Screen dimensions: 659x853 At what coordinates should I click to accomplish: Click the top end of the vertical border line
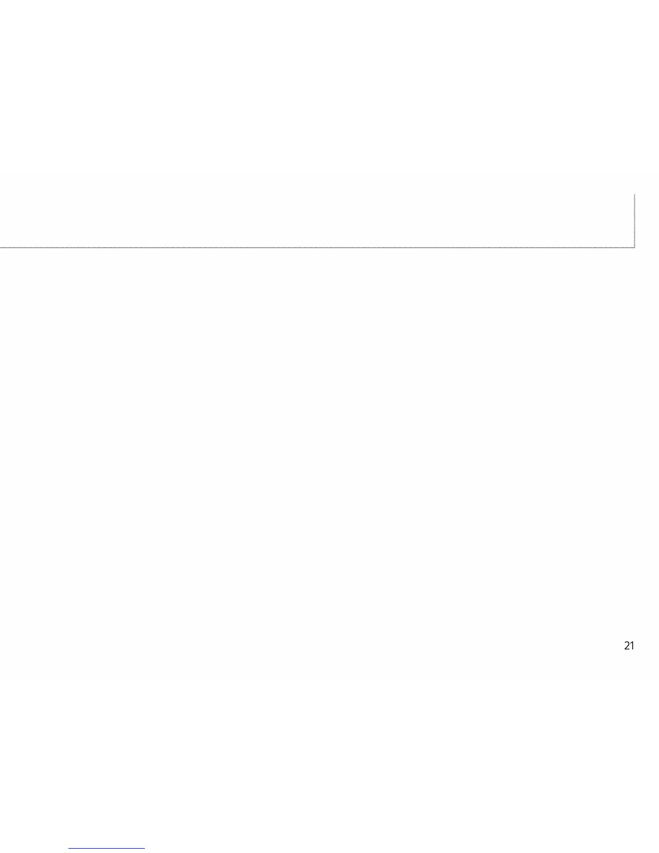(635, 195)
